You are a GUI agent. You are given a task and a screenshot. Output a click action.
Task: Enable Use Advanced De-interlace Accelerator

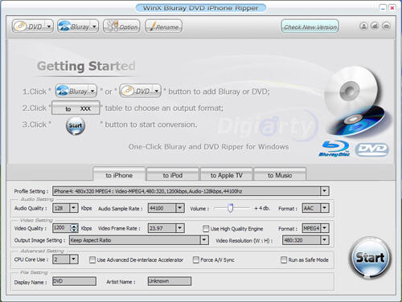[92, 259]
